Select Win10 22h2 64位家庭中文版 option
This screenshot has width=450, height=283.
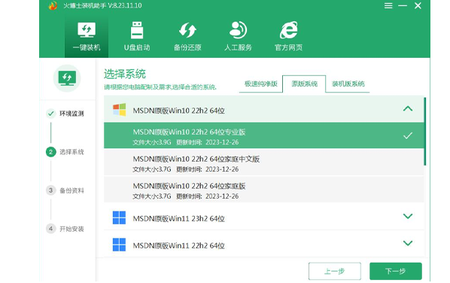[x=263, y=163]
